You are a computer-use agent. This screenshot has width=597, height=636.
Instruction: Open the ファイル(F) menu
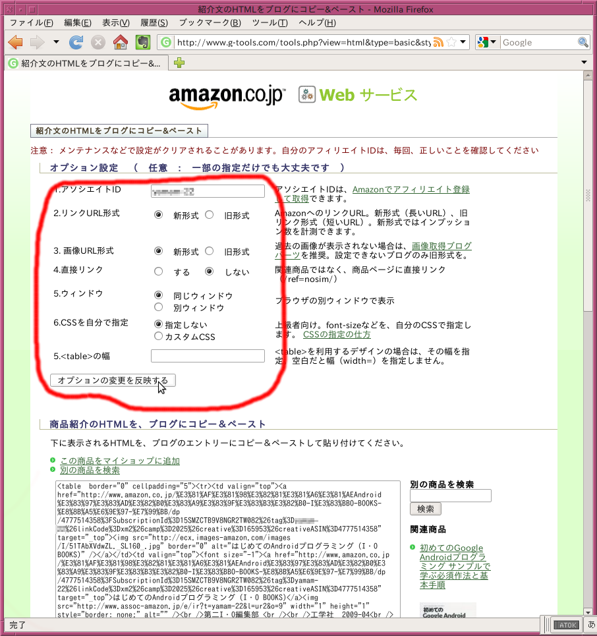coord(32,22)
